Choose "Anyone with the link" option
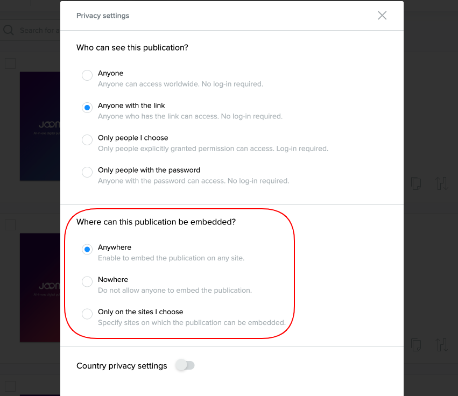The image size is (458, 396). coord(87,108)
